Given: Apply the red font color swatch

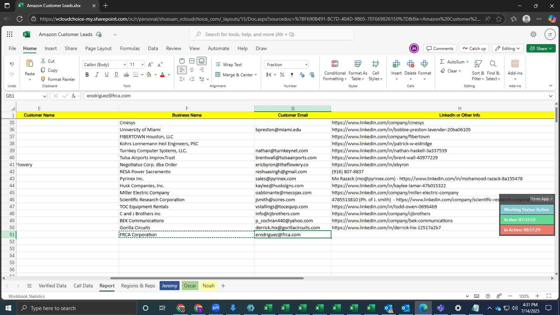Looking at the screenshot, I should point(162,75).
